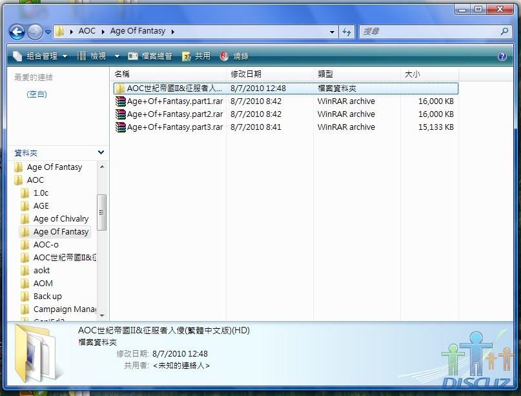The width and height of the screenshot is (521, 396).
Task: Click folder tree scrollbar down arrow
Action: (x=102, y=315)
